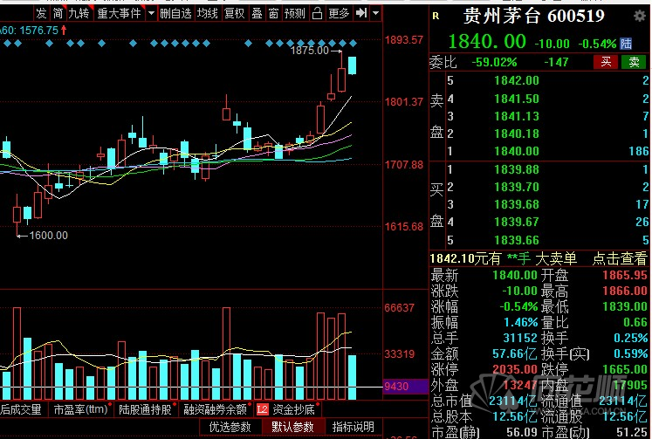This screenshot has width=652, height=439.
Task: Select buy level 4 price 1839.67
Action: click(517, 222)
